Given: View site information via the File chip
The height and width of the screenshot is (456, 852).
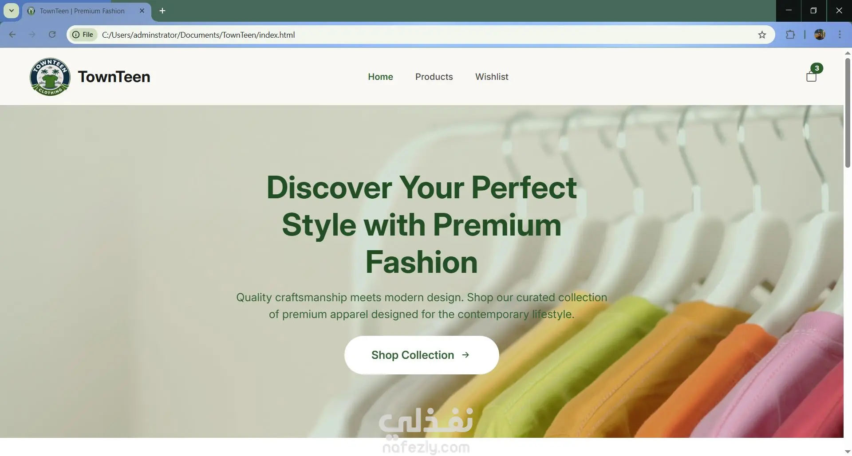Looking at the screenshot, I should tap(83, 35).
